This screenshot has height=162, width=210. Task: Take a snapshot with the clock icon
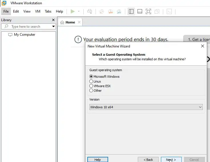coord(102,11)
